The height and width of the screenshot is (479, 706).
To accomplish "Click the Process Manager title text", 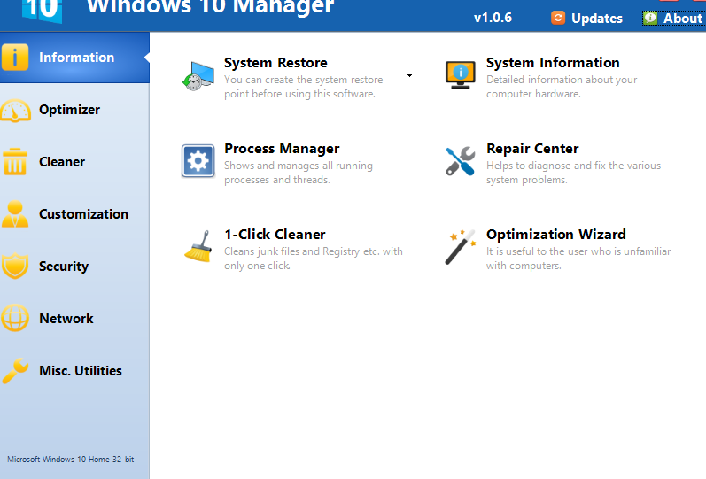I will click(282, 149).
